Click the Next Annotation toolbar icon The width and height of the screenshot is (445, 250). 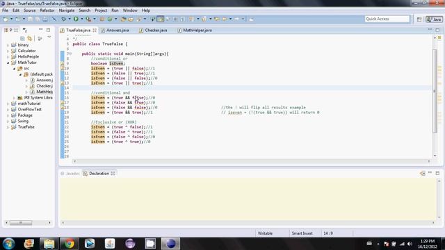[192, 19]
